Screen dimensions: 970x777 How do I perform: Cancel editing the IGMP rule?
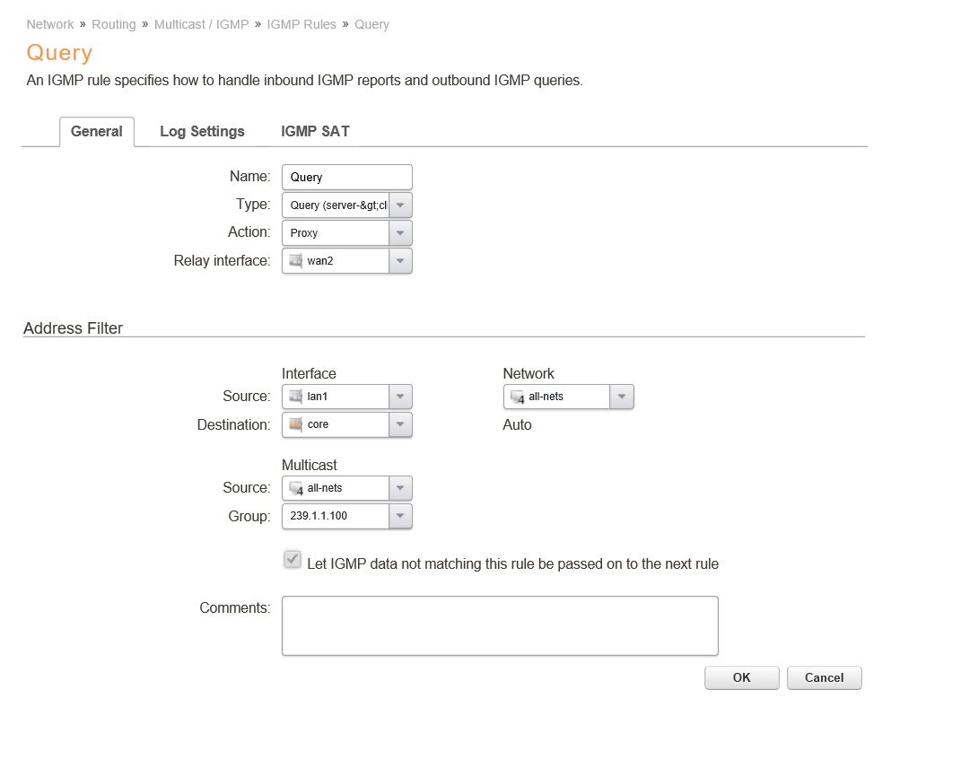pyautogui.click(x=824, y=677)
